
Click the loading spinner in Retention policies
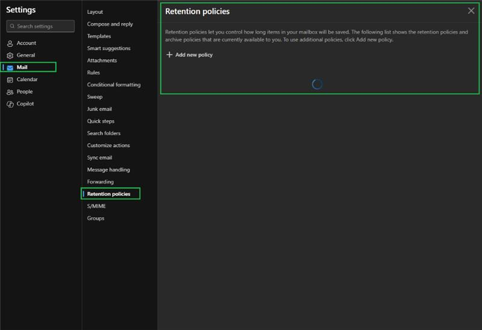click(x=317, y=84)
